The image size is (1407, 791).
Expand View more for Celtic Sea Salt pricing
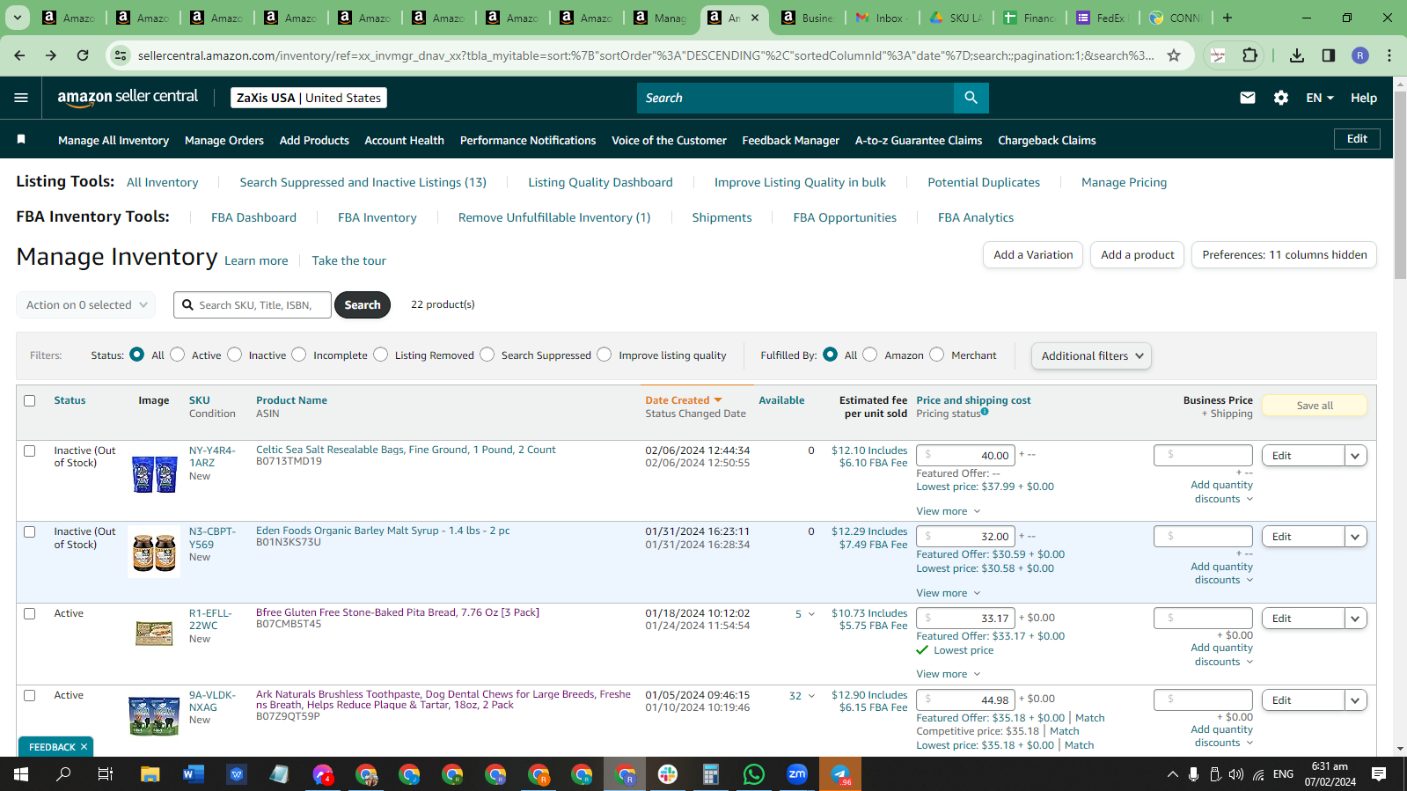949,511
